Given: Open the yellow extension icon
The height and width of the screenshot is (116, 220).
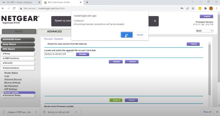Looking at the screenshot, I should point(200,9).
